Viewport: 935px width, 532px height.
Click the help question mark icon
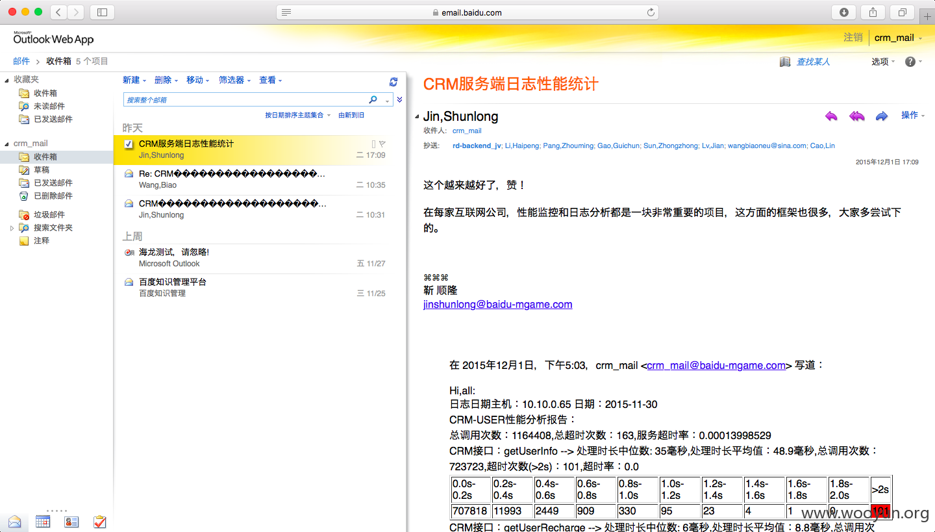click(x=910, y=62)
